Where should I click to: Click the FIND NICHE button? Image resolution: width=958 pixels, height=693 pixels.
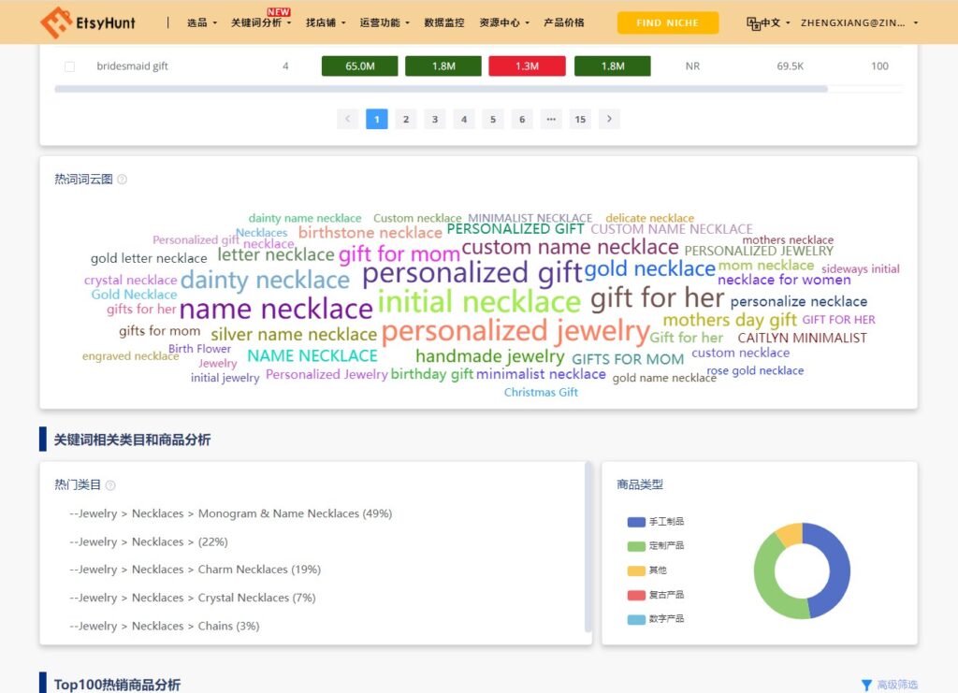(x=667, y=22)
